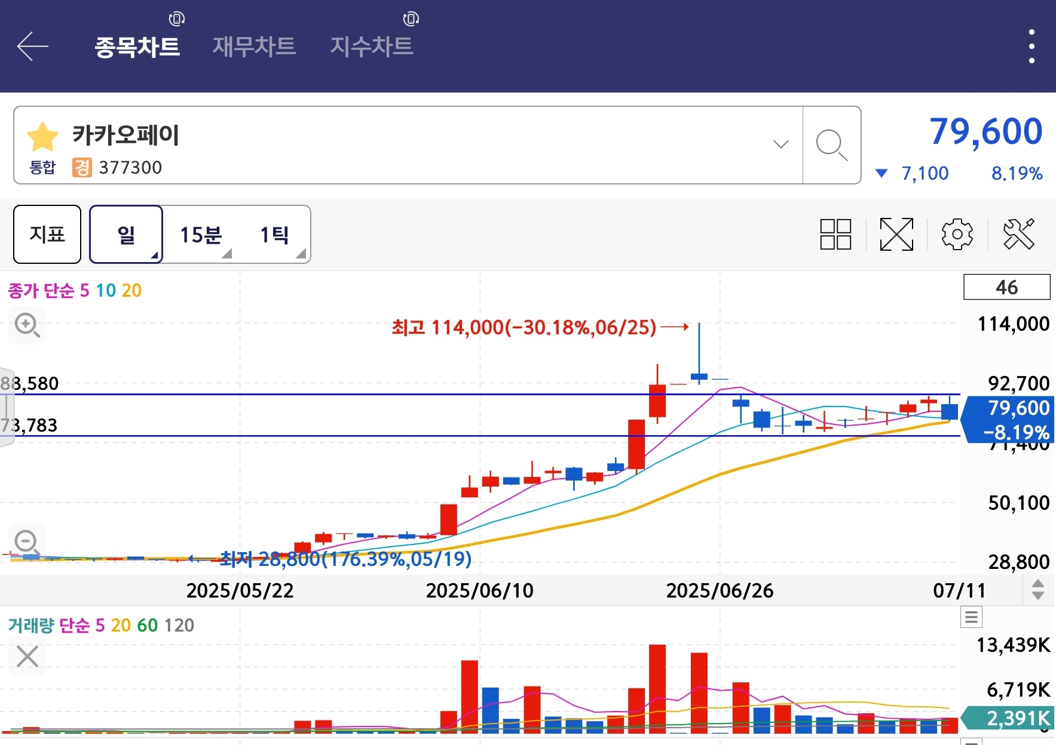Click the 13,439K volume axis label
This screenshot has height=745, width=1056.
point(1013,645)
